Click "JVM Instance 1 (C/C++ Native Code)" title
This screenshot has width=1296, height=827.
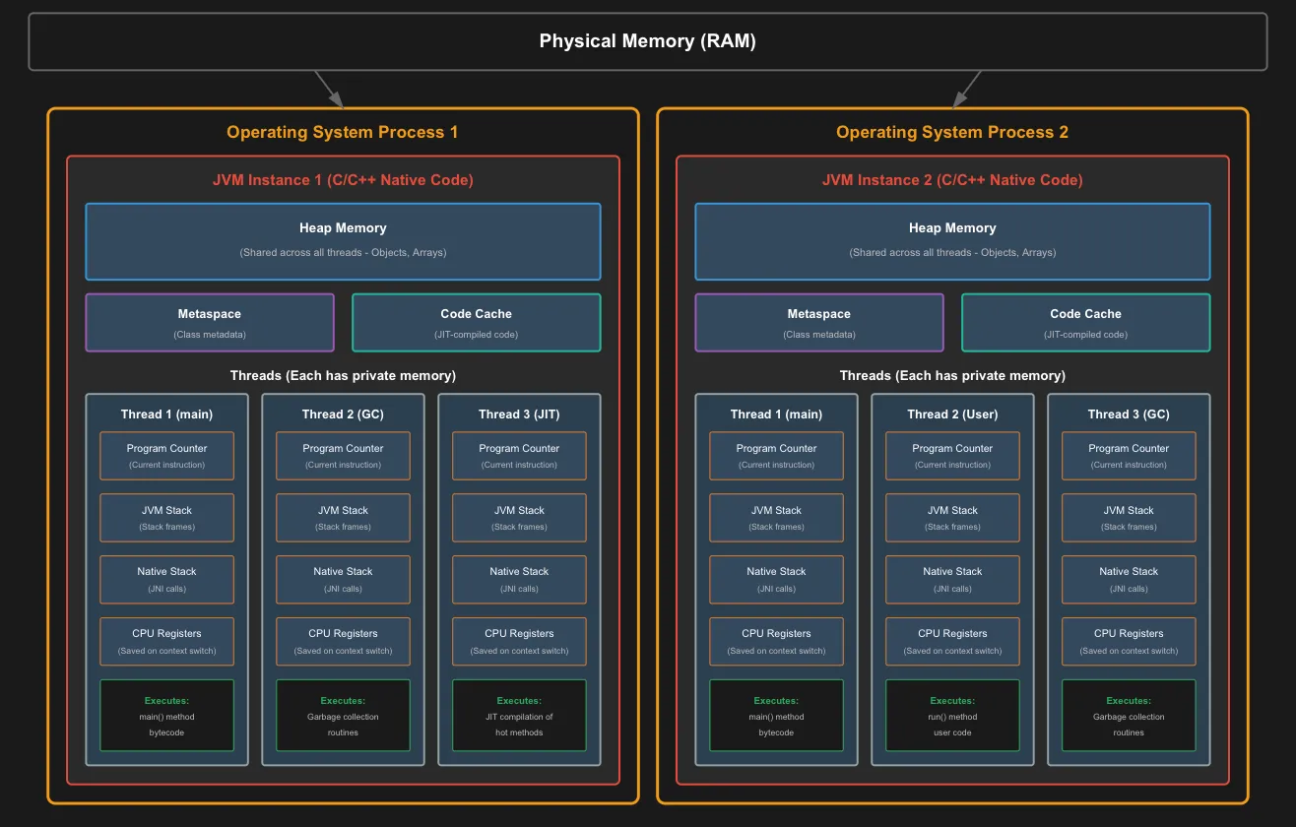(x=343, y=180)
